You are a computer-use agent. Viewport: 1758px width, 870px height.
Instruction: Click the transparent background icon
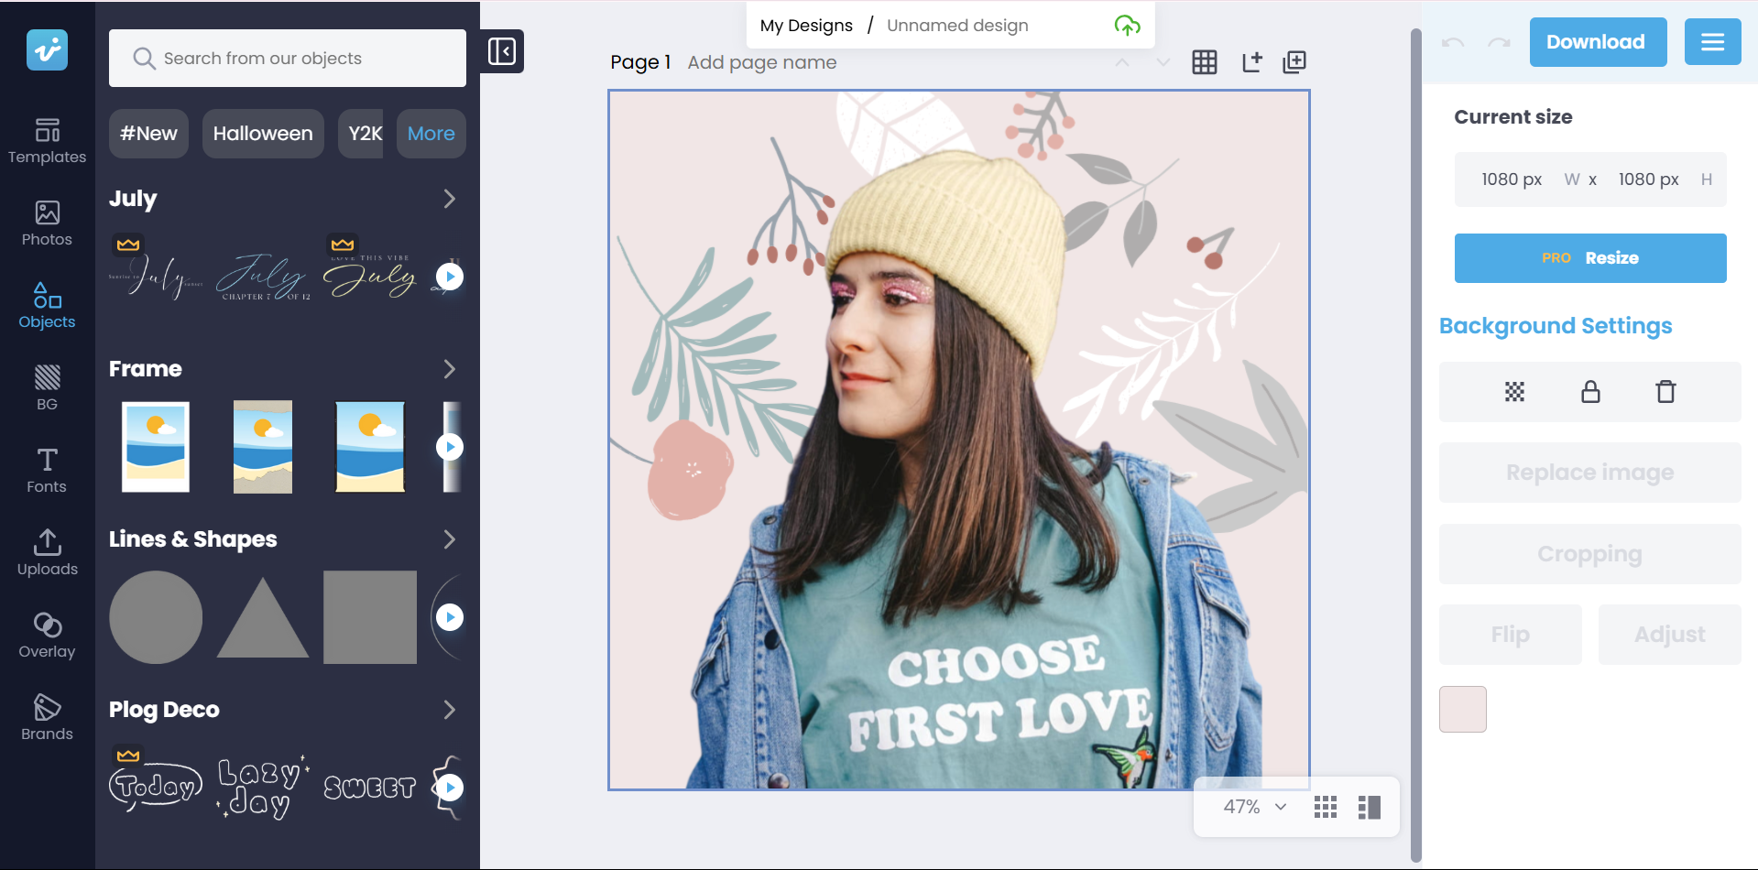coord(1512,391)
